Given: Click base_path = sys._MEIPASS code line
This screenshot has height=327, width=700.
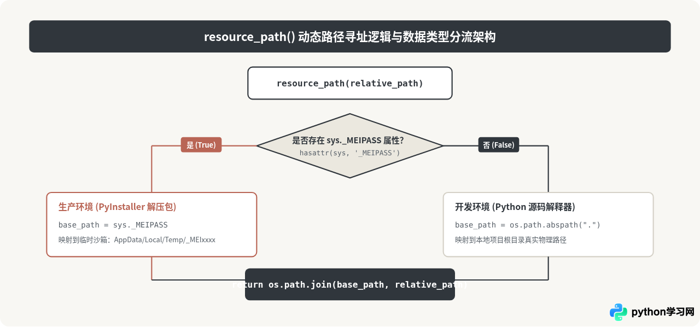Looking at the screenshot, I should coord(113,225).
